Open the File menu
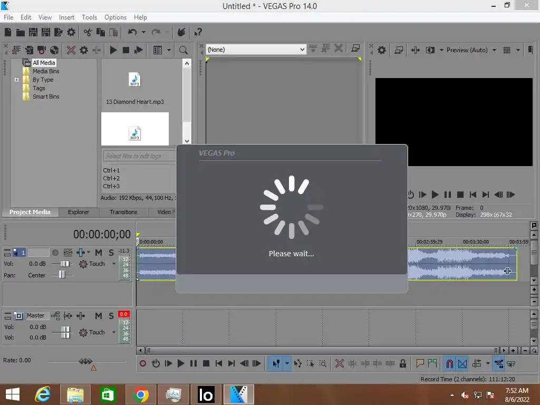 pos(8,17)
